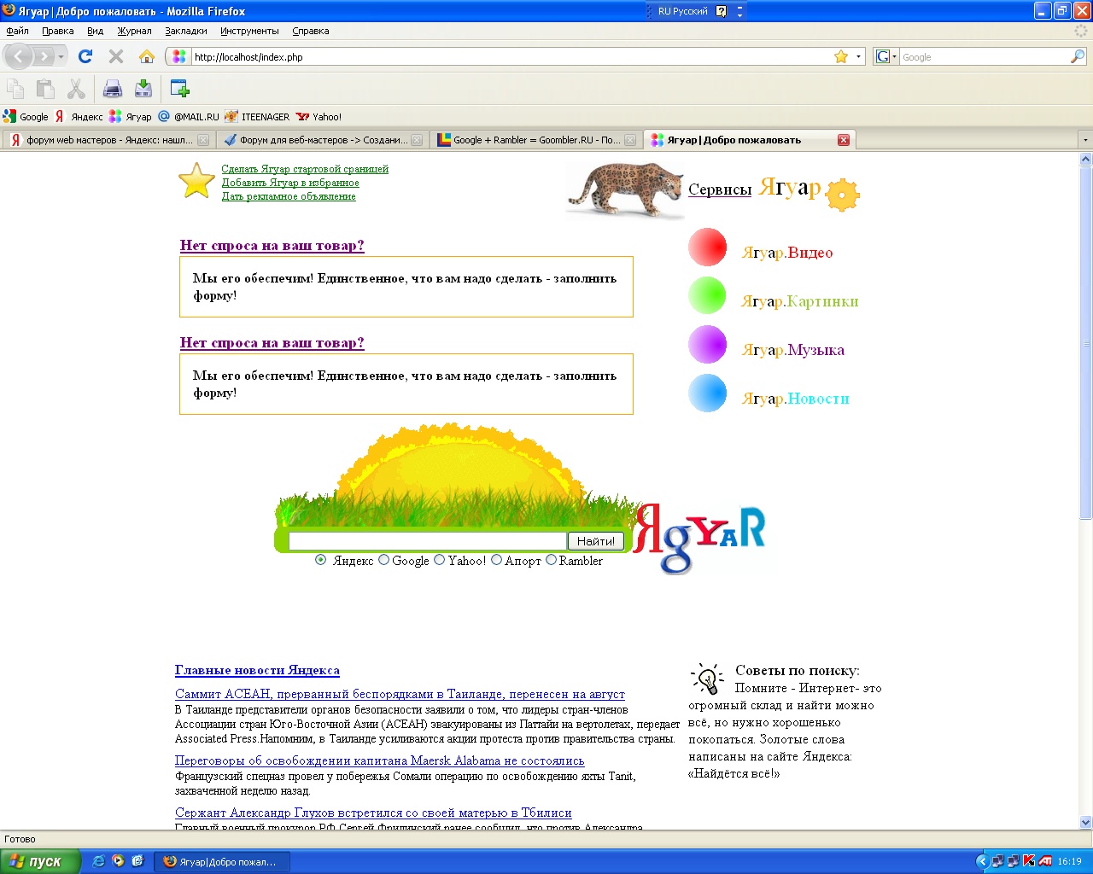Select the Yahoo! search radio button
Image resolution: width=1093 pixels, height=874 pixels.
click(x=439, y=560)
